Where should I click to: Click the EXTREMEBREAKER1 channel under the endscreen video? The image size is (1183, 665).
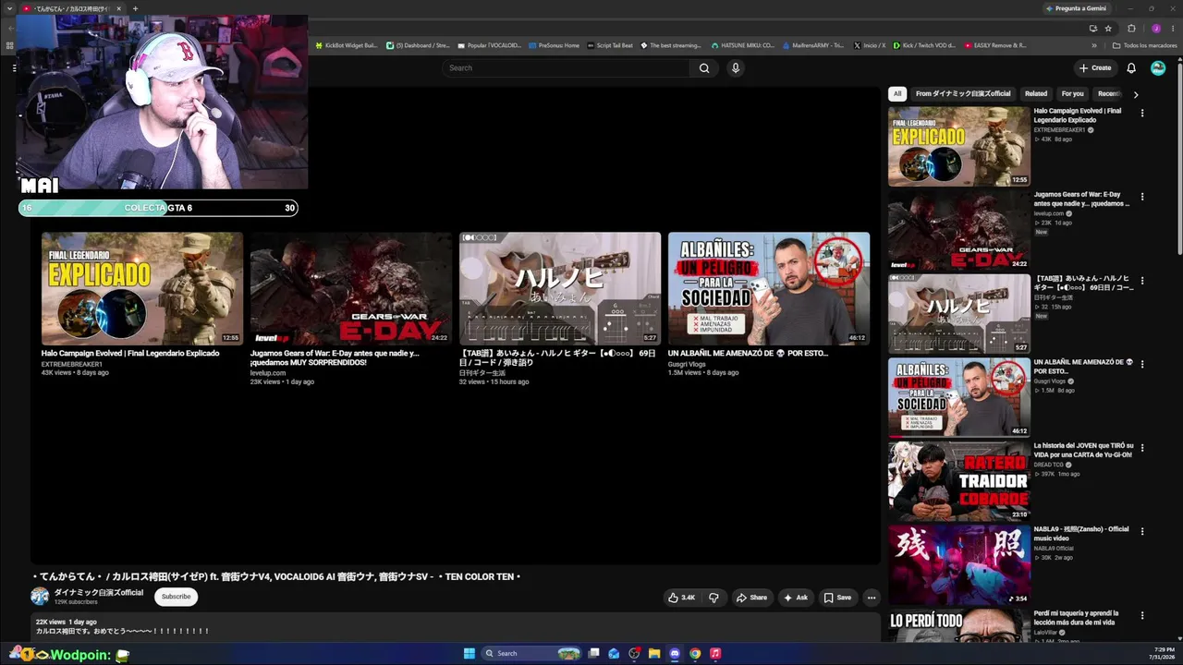72,364
